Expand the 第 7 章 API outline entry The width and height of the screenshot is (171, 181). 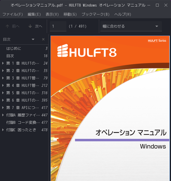click(x=3, y=108)
